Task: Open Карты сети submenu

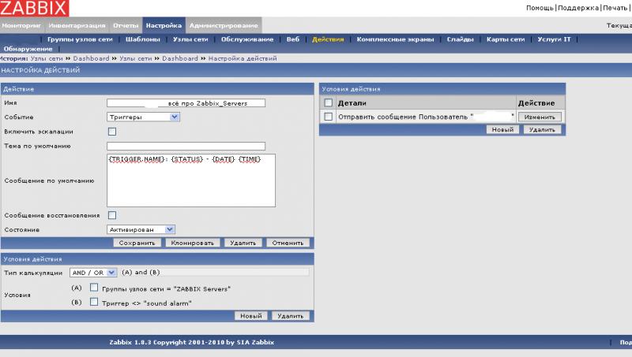Action: (506, 39)
